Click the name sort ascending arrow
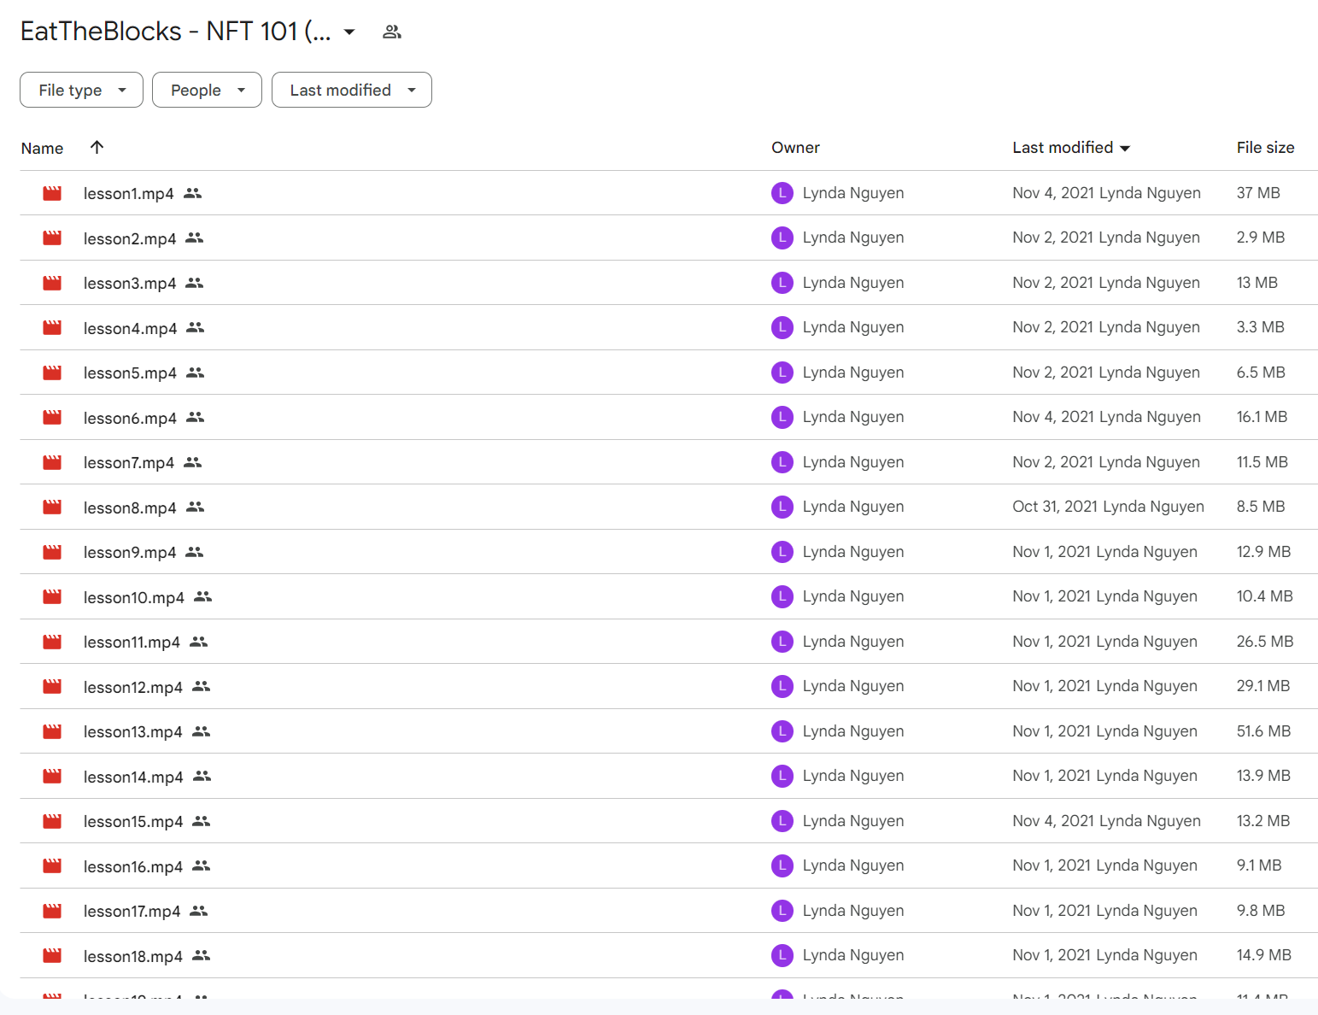 coord(97,147)
